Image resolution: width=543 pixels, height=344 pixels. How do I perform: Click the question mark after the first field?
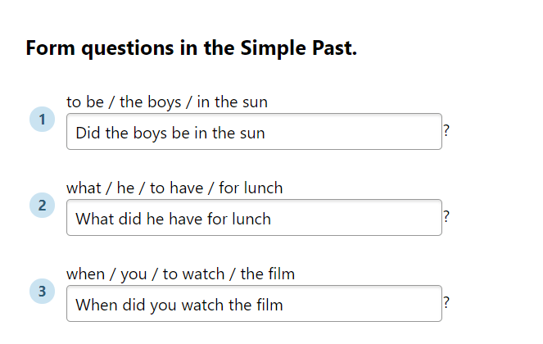pyautogui.click(x=446, y=130)
